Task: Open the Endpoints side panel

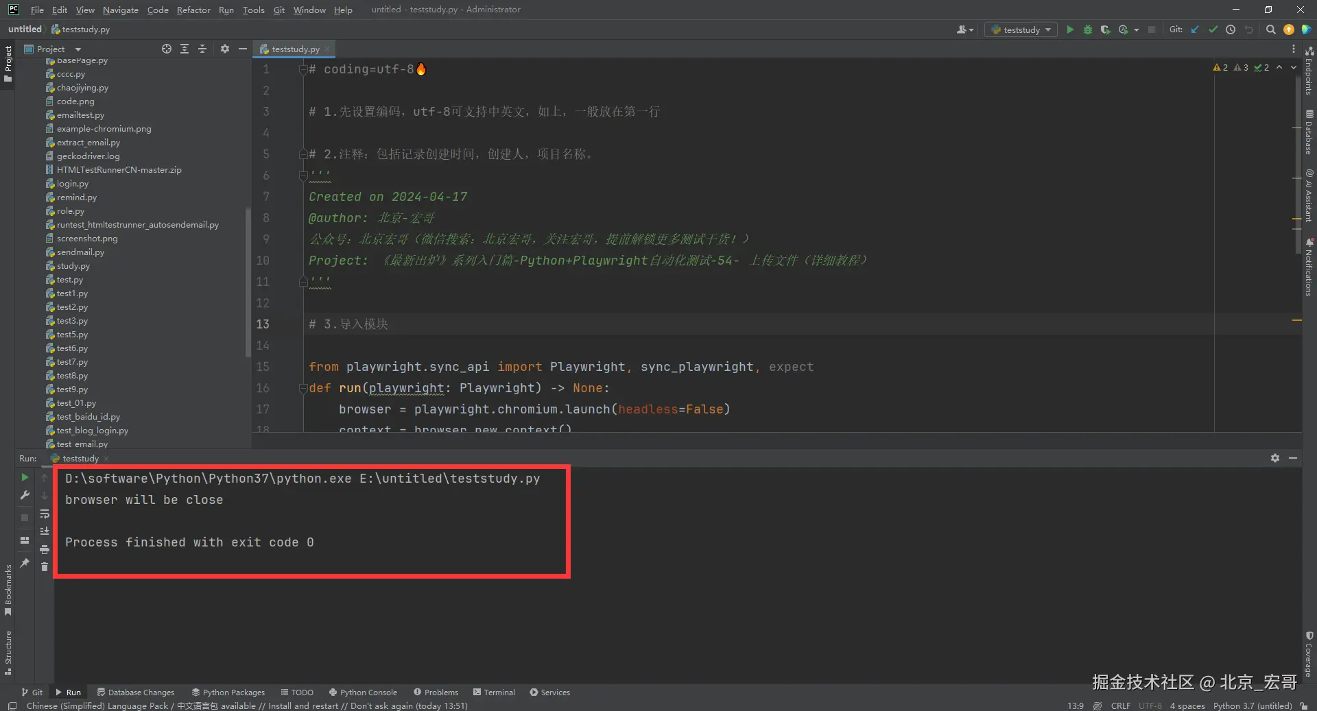Action: point(1309,71)
